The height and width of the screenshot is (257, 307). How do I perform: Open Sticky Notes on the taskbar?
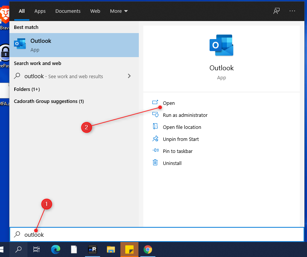tap(129, 249)
